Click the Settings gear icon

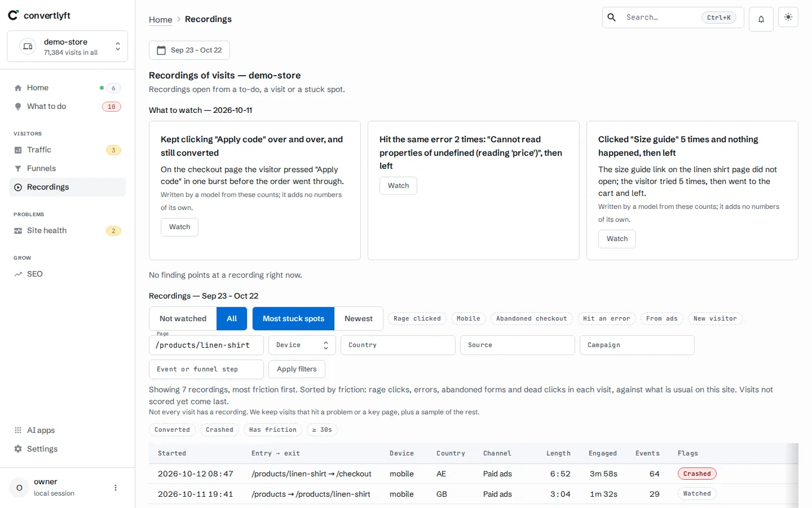[18, 449]
